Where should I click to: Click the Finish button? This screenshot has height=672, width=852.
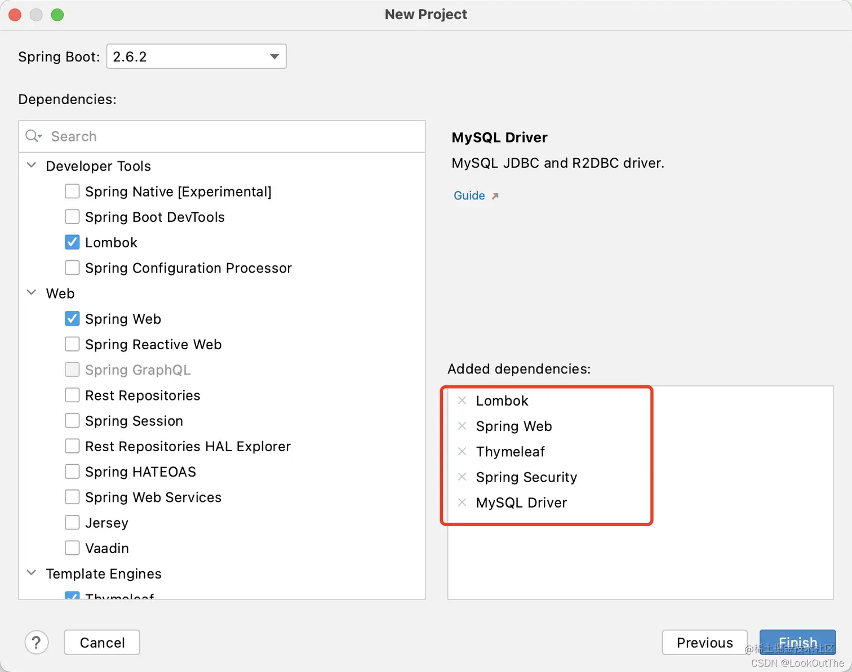(x=797, y=642)
